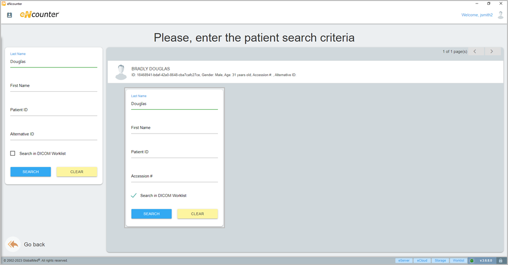This screenshot has height=265, width=508.
Task: Click the padlock icon in status bar
Action: pyautogui.click(x=500, y=260)
